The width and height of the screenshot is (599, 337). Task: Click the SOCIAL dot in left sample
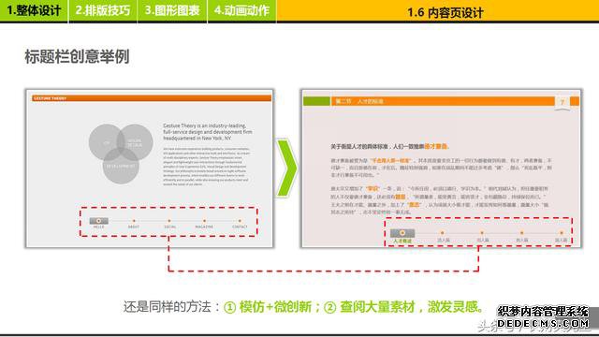(x=169, y=221)
